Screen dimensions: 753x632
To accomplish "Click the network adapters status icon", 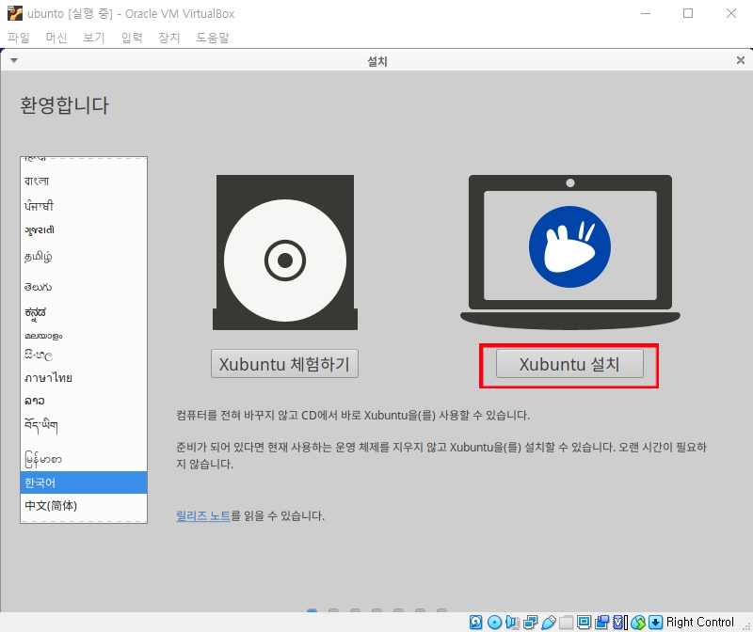I will tap(530, 623).
